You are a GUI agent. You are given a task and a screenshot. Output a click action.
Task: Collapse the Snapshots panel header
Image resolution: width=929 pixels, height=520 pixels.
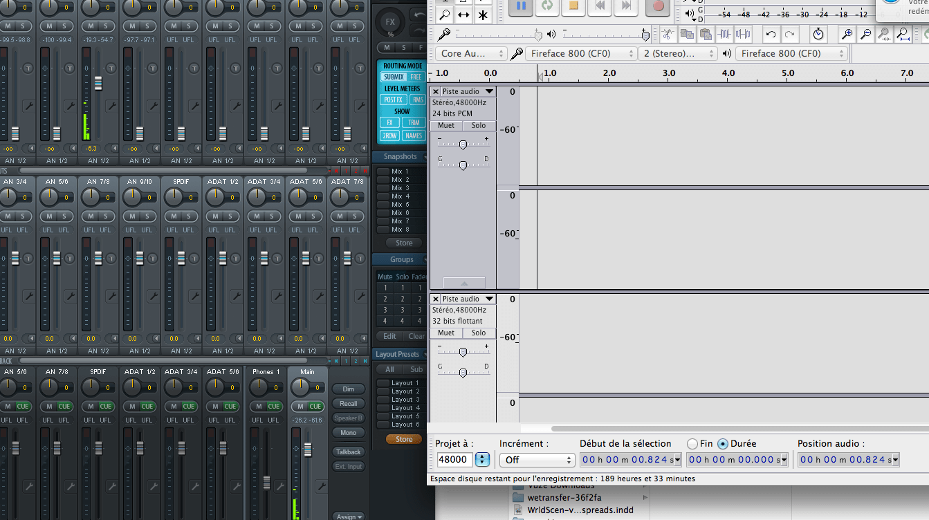(x=401, y=156)
